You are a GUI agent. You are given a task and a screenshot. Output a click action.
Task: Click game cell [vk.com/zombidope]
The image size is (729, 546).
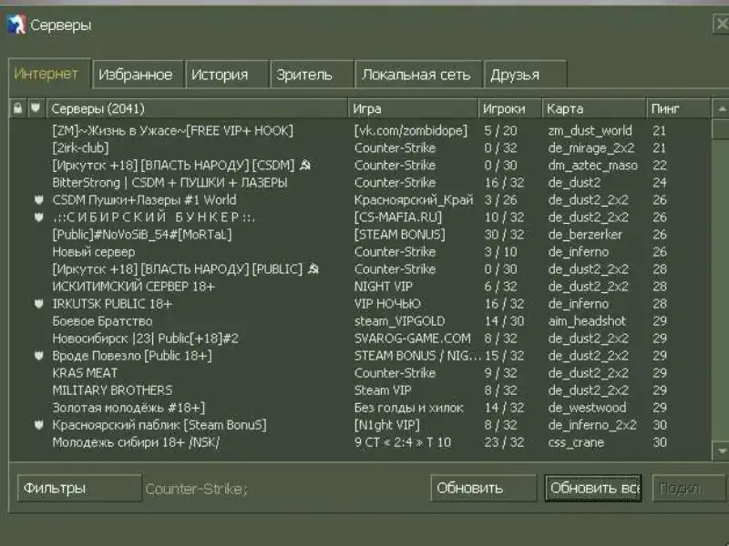411,131
